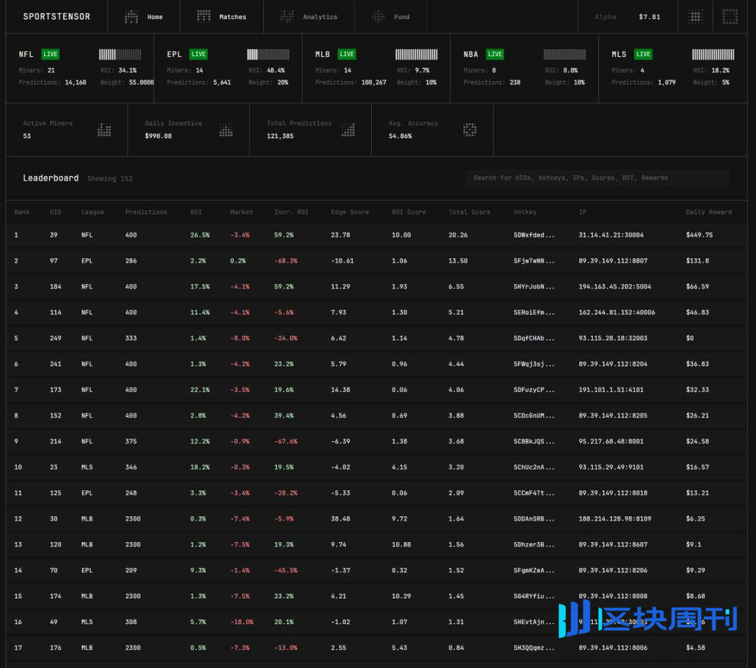
Task: Click the Avg. Accuracy ring icon
Action: [x=470, y=130]
